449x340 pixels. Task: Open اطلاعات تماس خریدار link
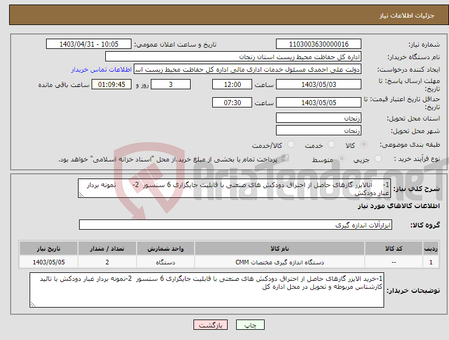101,69
